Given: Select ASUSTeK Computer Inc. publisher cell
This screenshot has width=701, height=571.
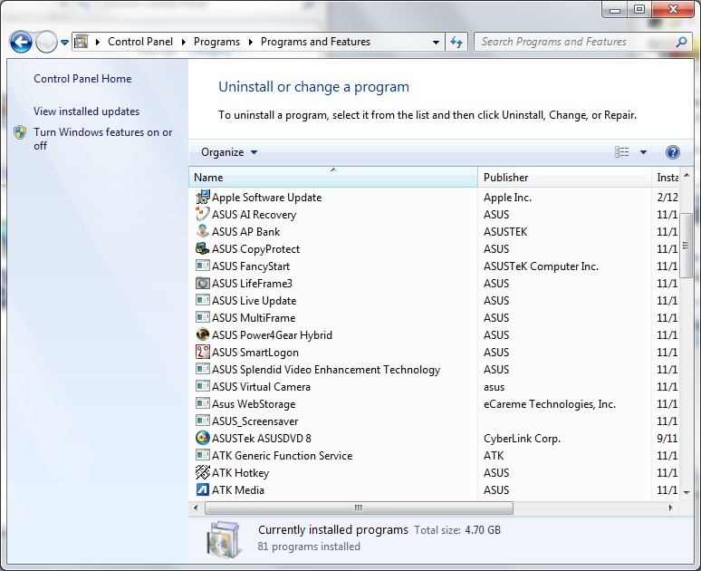Looking at the screenshot, I should click(541, 266).
